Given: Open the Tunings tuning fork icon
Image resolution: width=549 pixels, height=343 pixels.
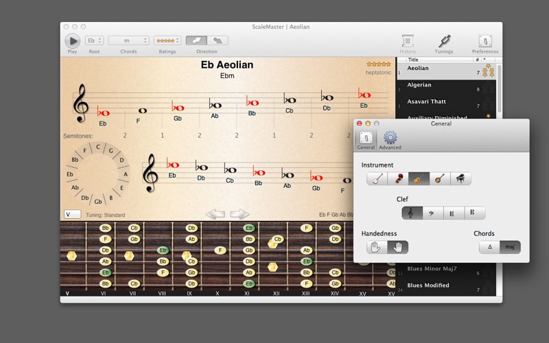Looking at the screenshot, I should coord(444,44).
